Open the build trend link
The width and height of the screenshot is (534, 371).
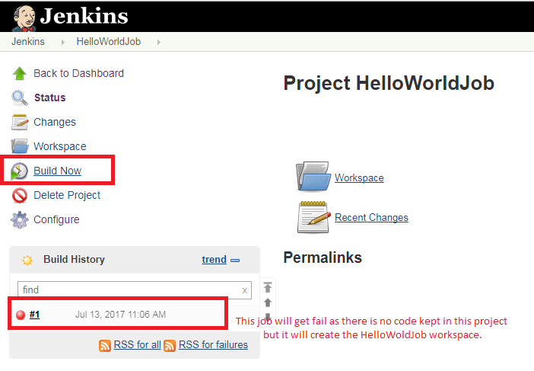(x=214, y=260)
